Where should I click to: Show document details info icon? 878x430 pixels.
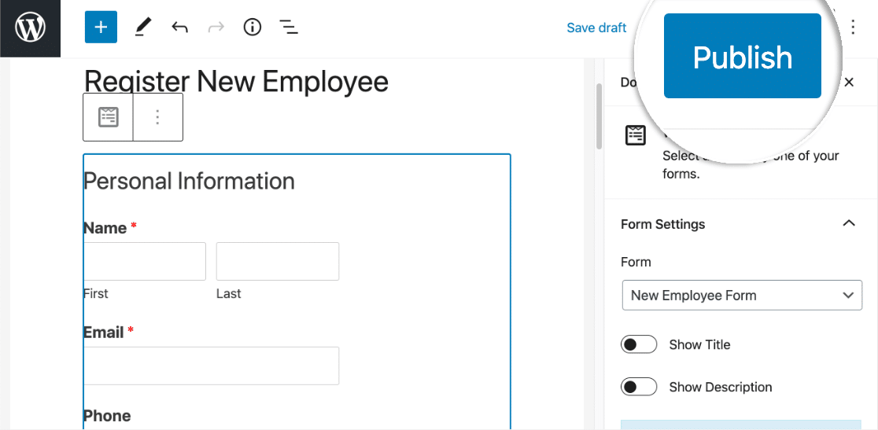click(253, 27)
